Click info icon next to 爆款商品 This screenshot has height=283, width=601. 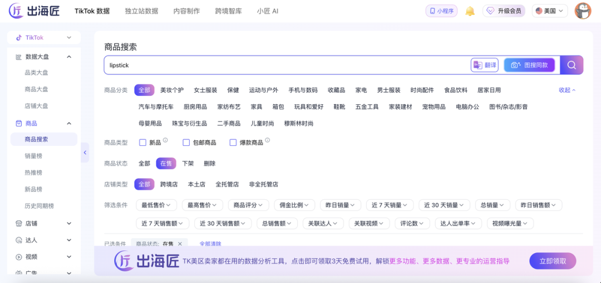(x=268, y=140)
